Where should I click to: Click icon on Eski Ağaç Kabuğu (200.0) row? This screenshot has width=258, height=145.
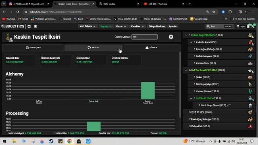(250, 119)
